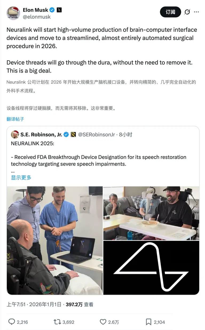This screenshot has width=205, height=330.
Task: Click verified badge next to S.E. Robinson, Jr.
Action: [66, 135]
